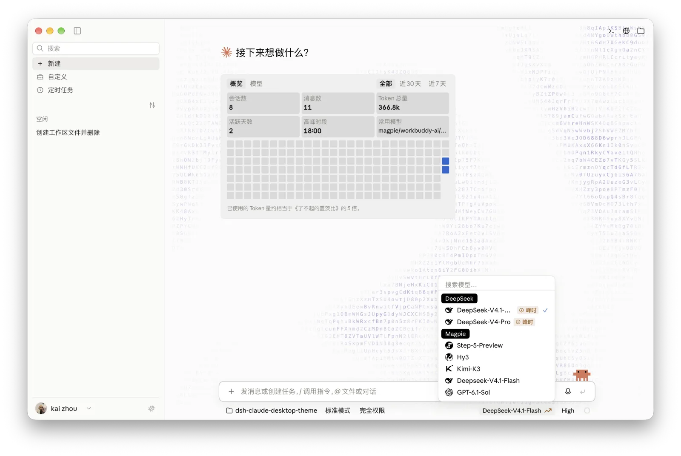Click the Hy3 model logo

tap(449, 357)
